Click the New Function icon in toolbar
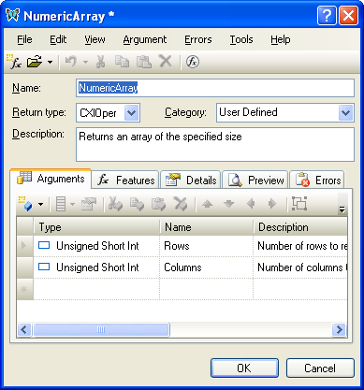 (14, 62)
